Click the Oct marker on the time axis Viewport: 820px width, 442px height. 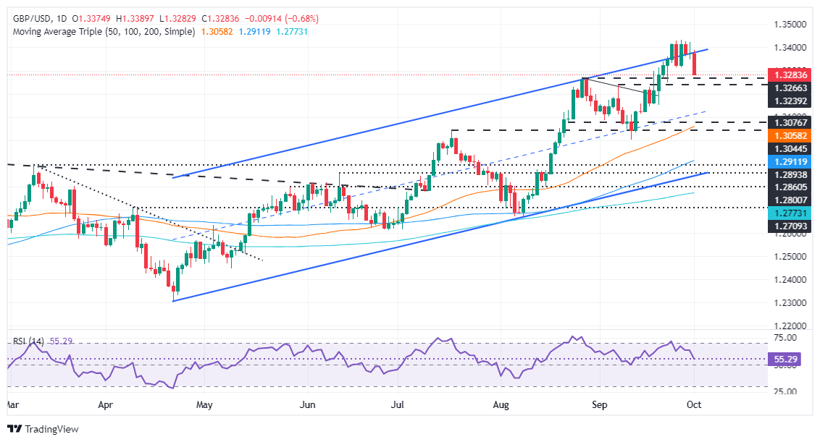(693, 405)
